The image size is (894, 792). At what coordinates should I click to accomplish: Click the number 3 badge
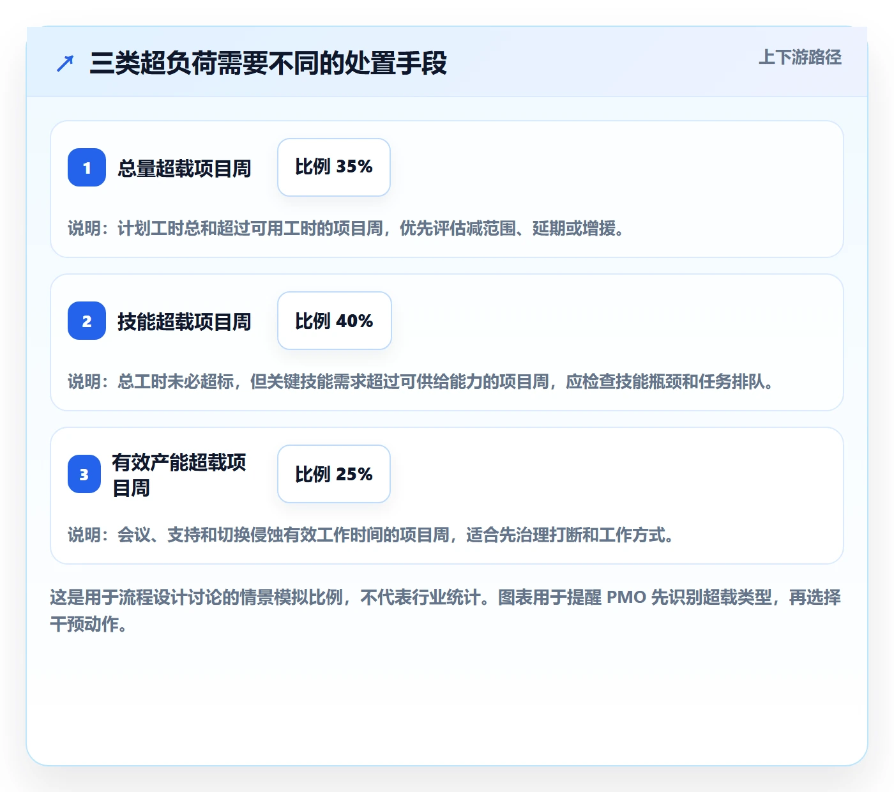pyautogui.click(x=84, y=474)
